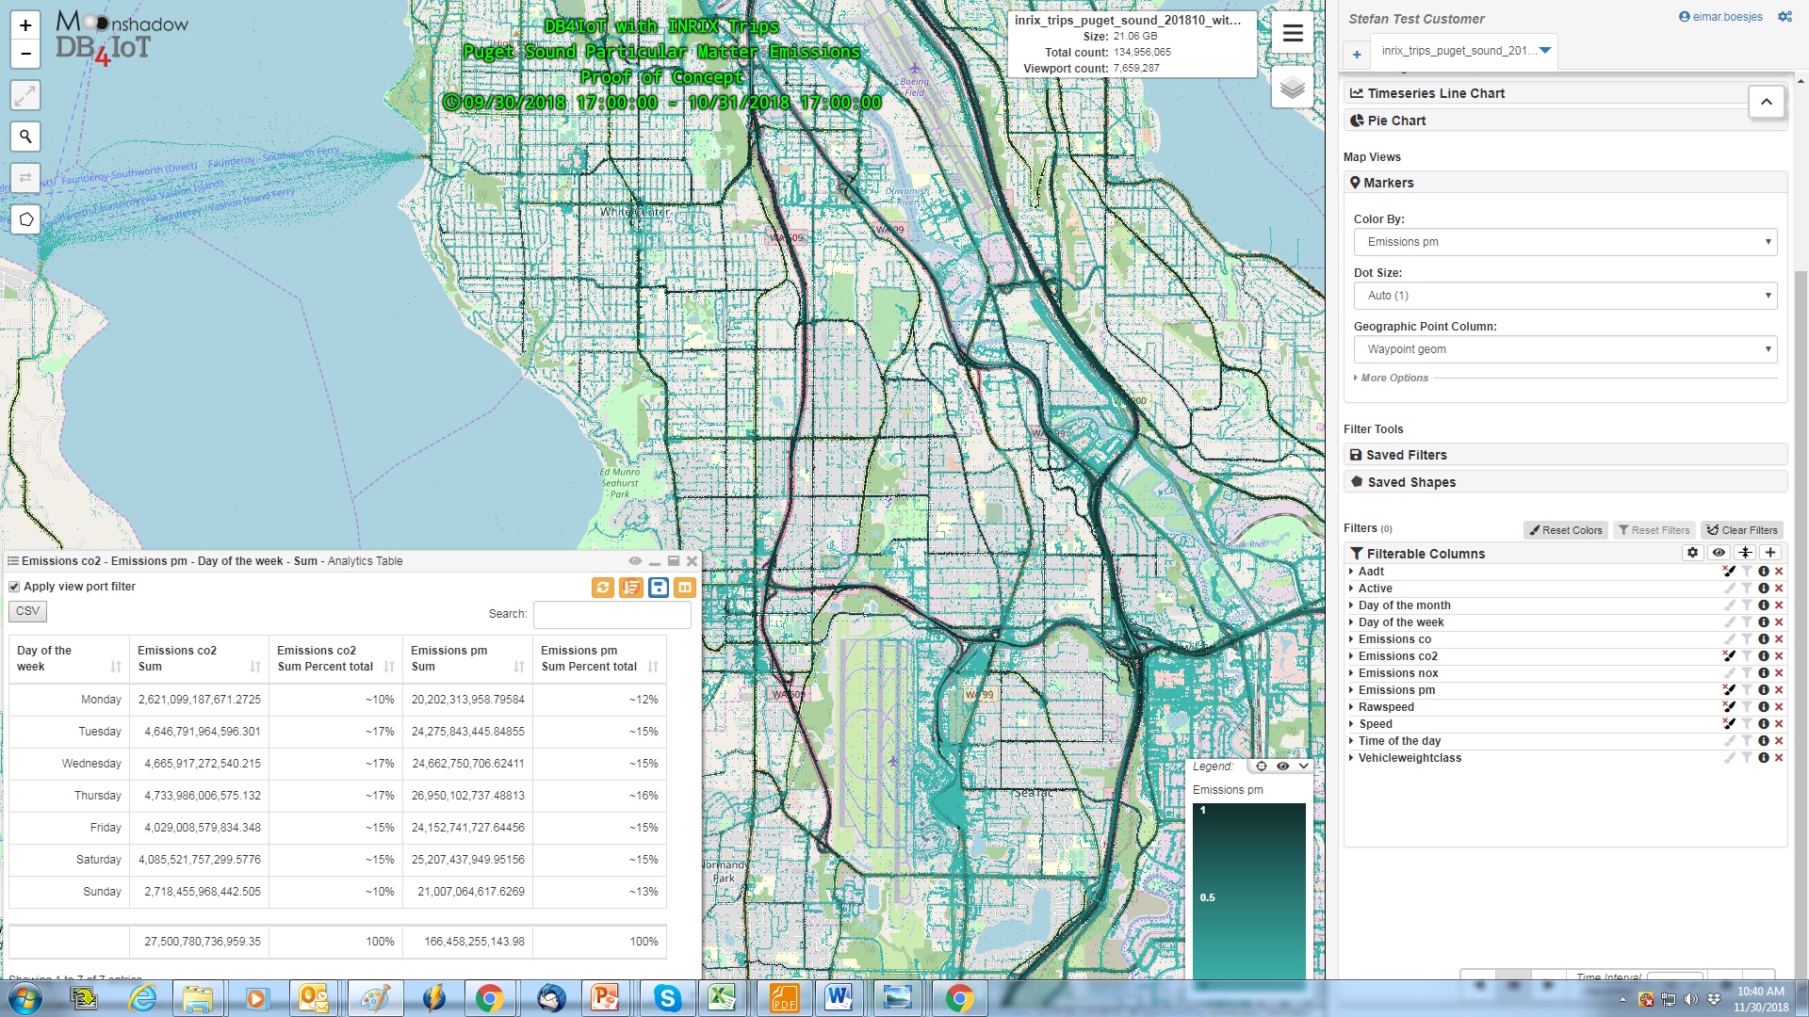Open the hamburger menu on the map
Viewport: 1809px width, 1017px height.
click(1293, 34)
